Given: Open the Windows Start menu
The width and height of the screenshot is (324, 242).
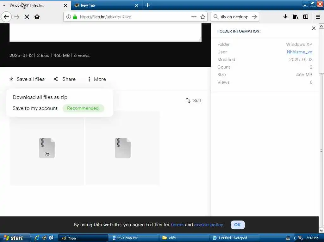Looking at the screenshot, I should [x=15, y=238].
